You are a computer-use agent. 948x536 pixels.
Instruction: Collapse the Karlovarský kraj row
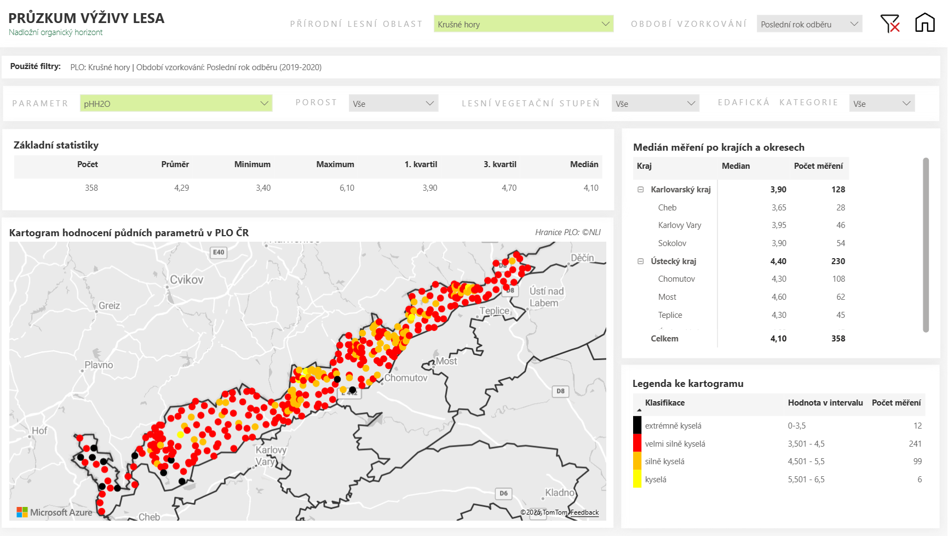click(x=640, y=190)
